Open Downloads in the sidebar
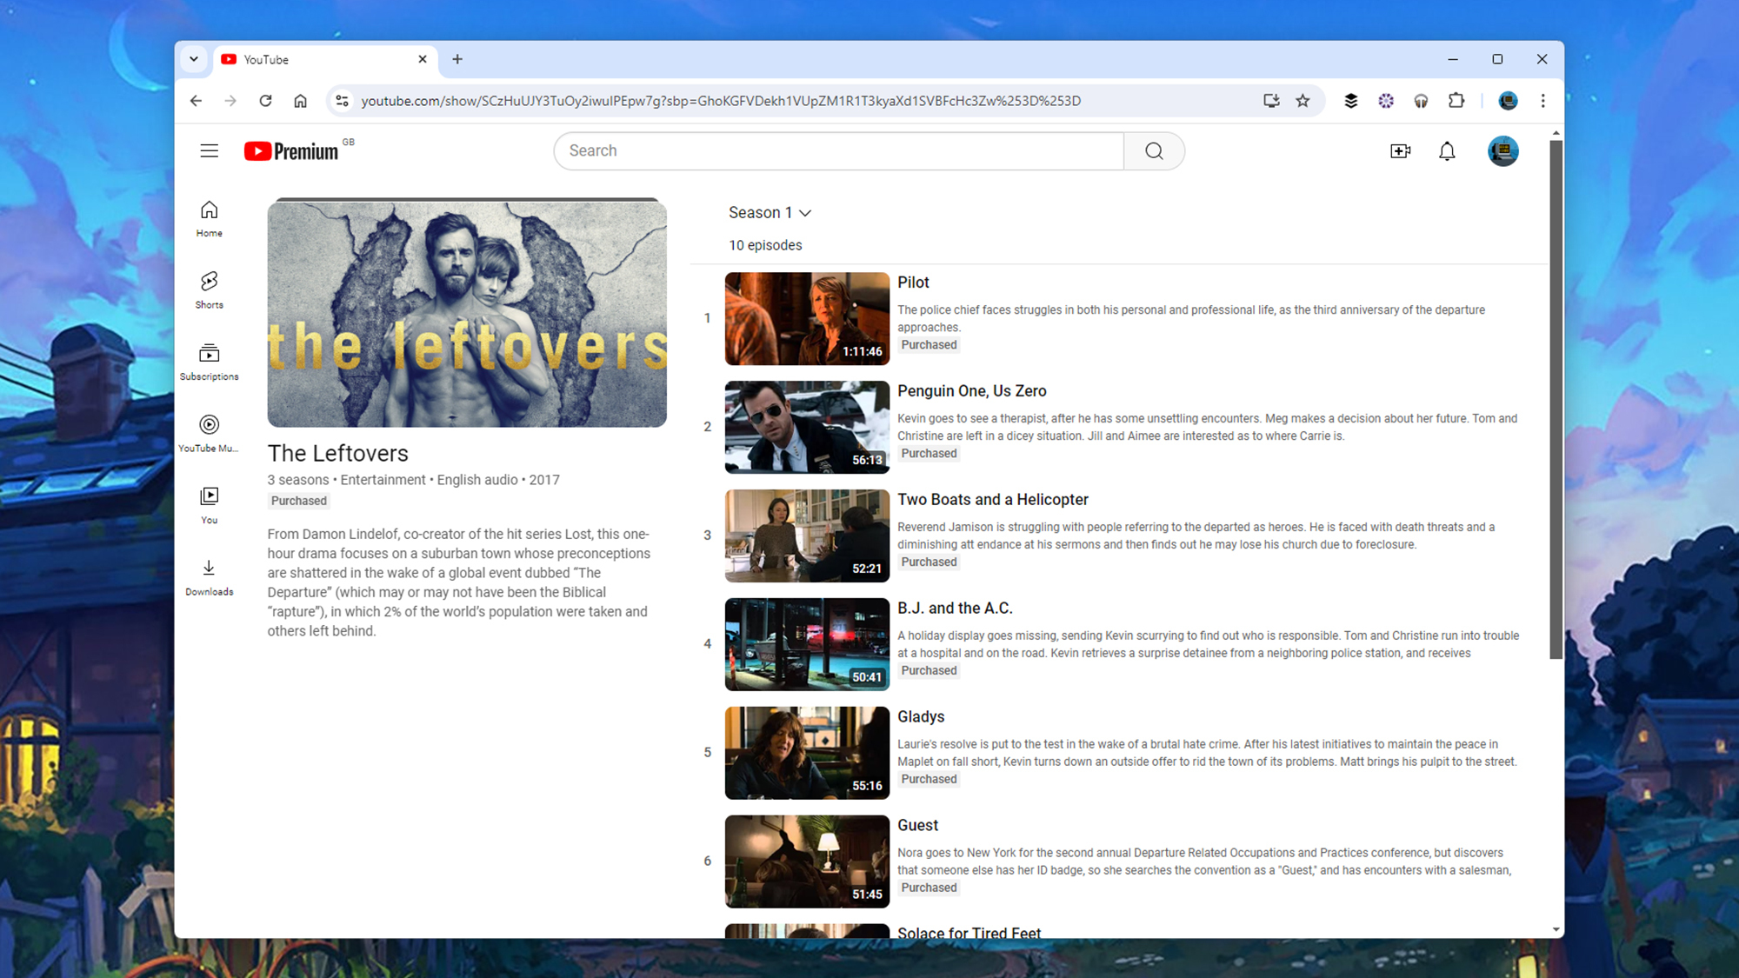 209,577
